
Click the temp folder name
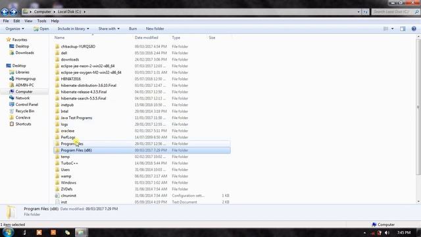click(65, 157)
